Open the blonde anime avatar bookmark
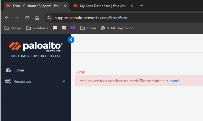The image size is (203, 121). [55, 28]
